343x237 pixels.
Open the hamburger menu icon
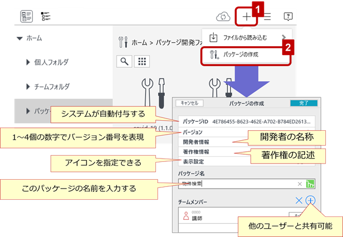pos(267,17)
